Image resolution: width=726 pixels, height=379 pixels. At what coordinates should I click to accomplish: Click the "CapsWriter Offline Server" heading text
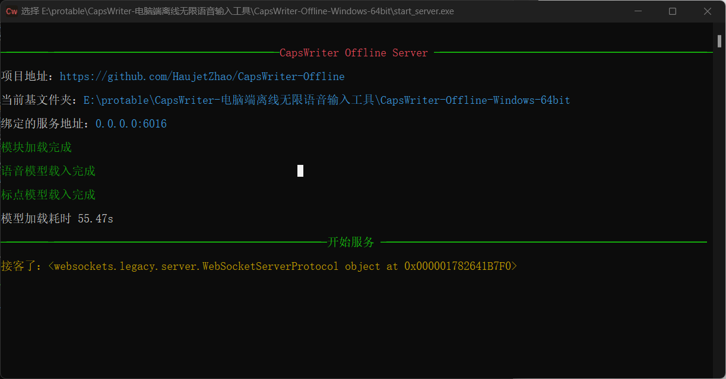354,53
